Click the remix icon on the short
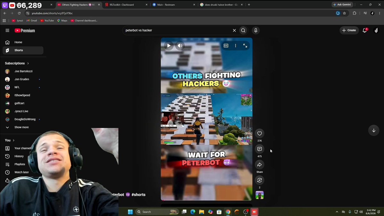Screen dimensions: 384x216 260,180
